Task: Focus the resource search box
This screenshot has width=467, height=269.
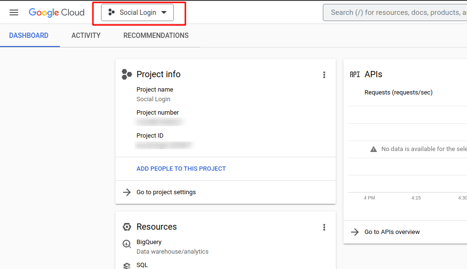Action: [x=395, y=12]
